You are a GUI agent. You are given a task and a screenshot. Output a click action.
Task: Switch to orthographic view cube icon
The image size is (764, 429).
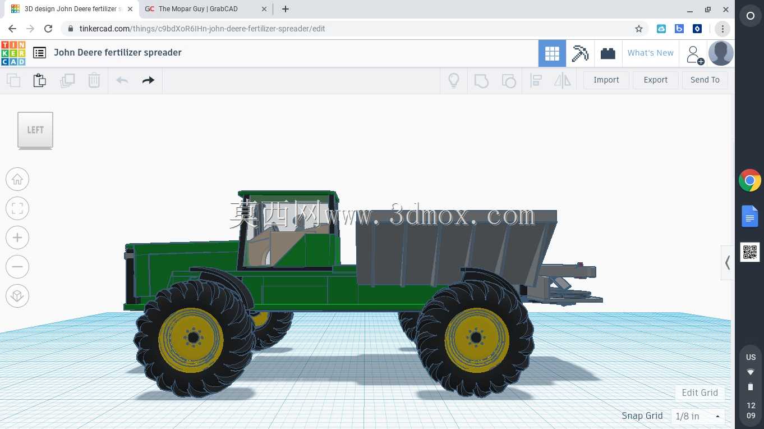17,296
